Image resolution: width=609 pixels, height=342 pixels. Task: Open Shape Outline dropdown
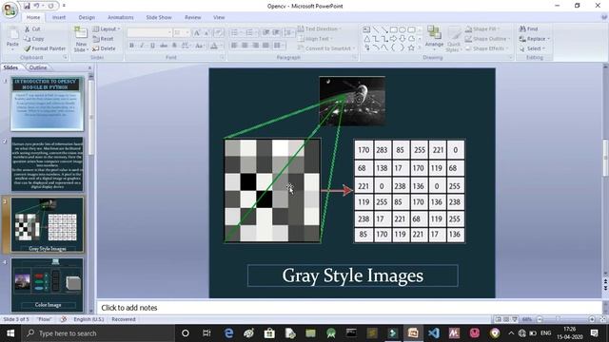pos(488,39)
